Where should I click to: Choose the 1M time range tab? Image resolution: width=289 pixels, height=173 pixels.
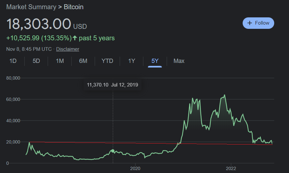[x=60, y=61]
